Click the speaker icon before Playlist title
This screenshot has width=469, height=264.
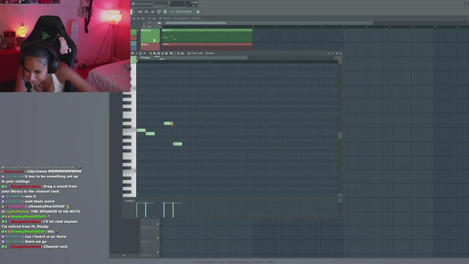tap(160, 18)
